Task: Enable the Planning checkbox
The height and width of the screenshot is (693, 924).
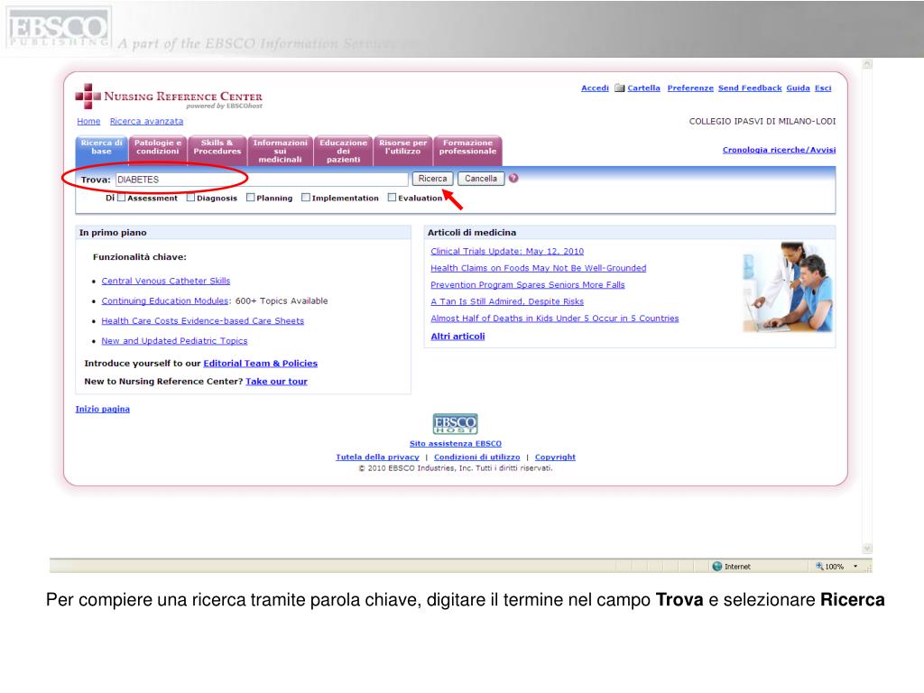Action: point(251,198)
